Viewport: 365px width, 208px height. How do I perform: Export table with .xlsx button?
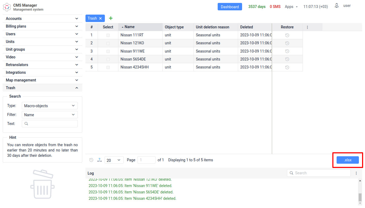[347, 160]
